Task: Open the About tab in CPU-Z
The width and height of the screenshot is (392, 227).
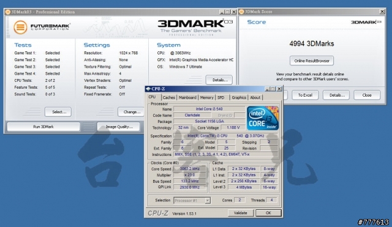Action: coord(255,98)
